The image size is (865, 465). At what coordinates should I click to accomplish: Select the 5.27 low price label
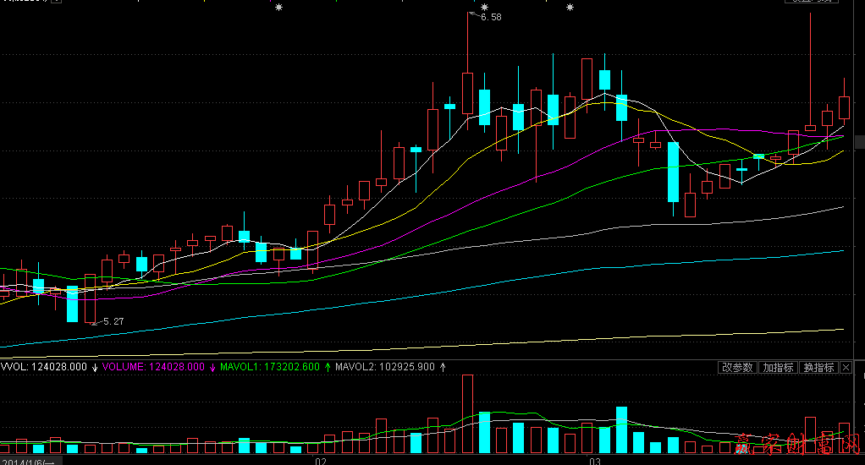point(113,322)
